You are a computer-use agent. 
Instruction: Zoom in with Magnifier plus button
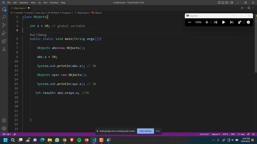207,22
